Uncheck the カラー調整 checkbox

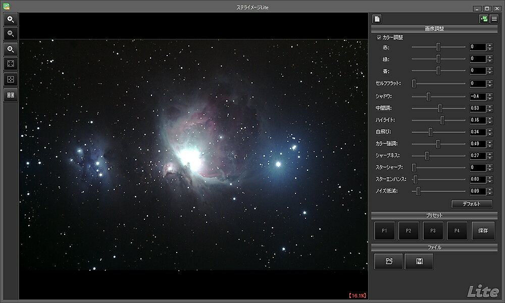coord(379,37)
